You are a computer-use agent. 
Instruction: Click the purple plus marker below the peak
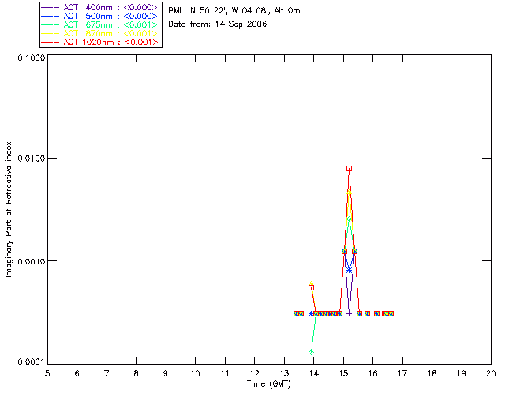349,313
